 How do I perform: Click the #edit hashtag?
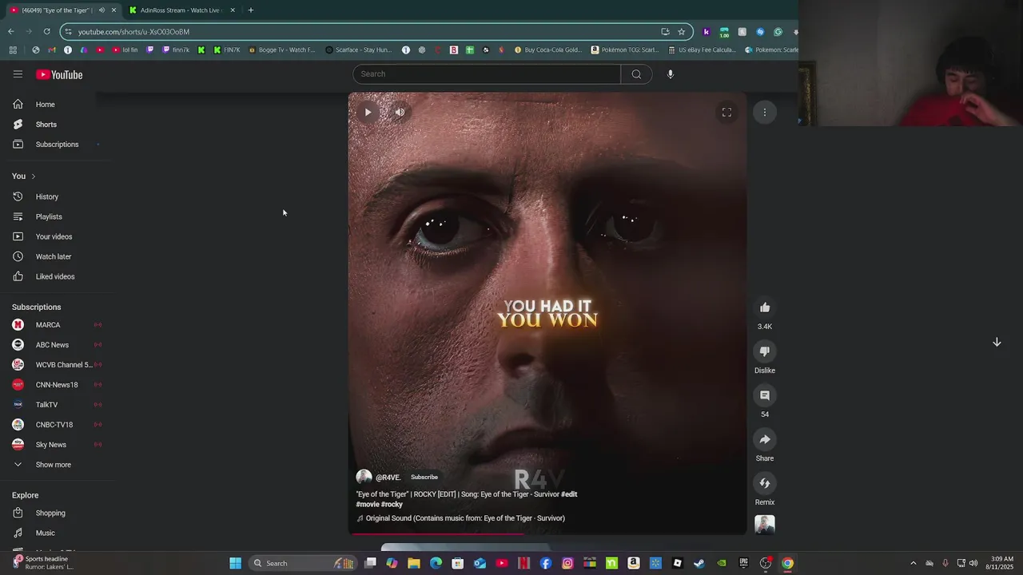569,494
